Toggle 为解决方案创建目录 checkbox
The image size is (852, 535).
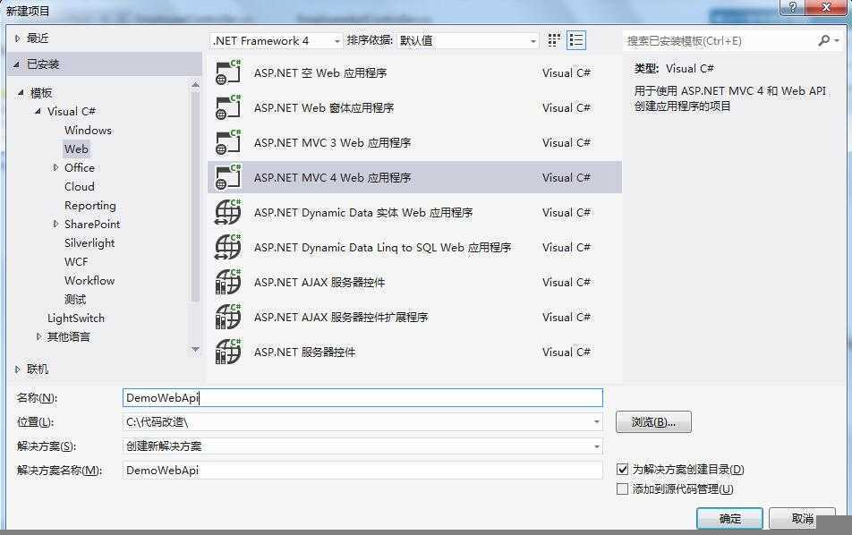(x=623, y=470)
